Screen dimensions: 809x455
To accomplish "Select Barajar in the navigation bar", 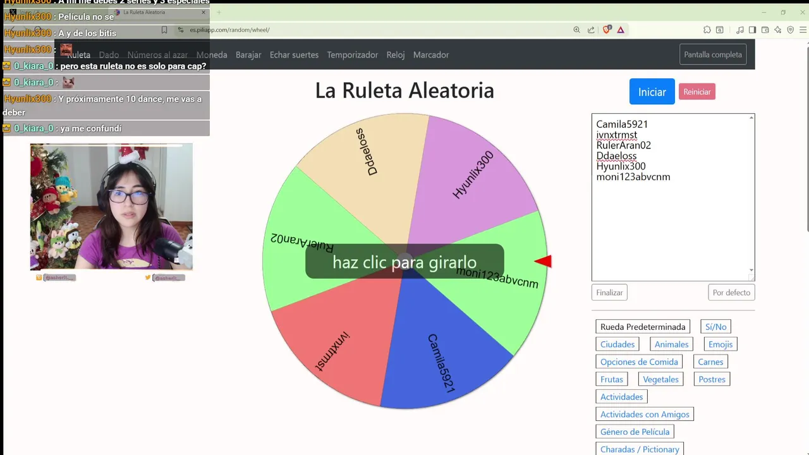I will (248, 55).
